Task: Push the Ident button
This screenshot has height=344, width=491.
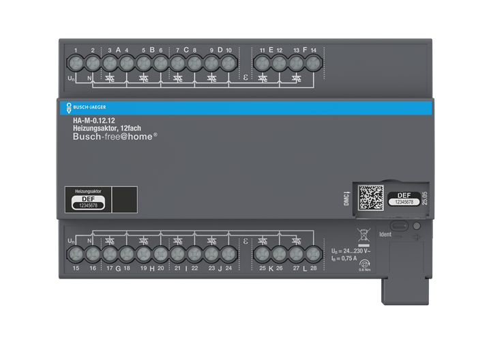Action: (399, 226)
